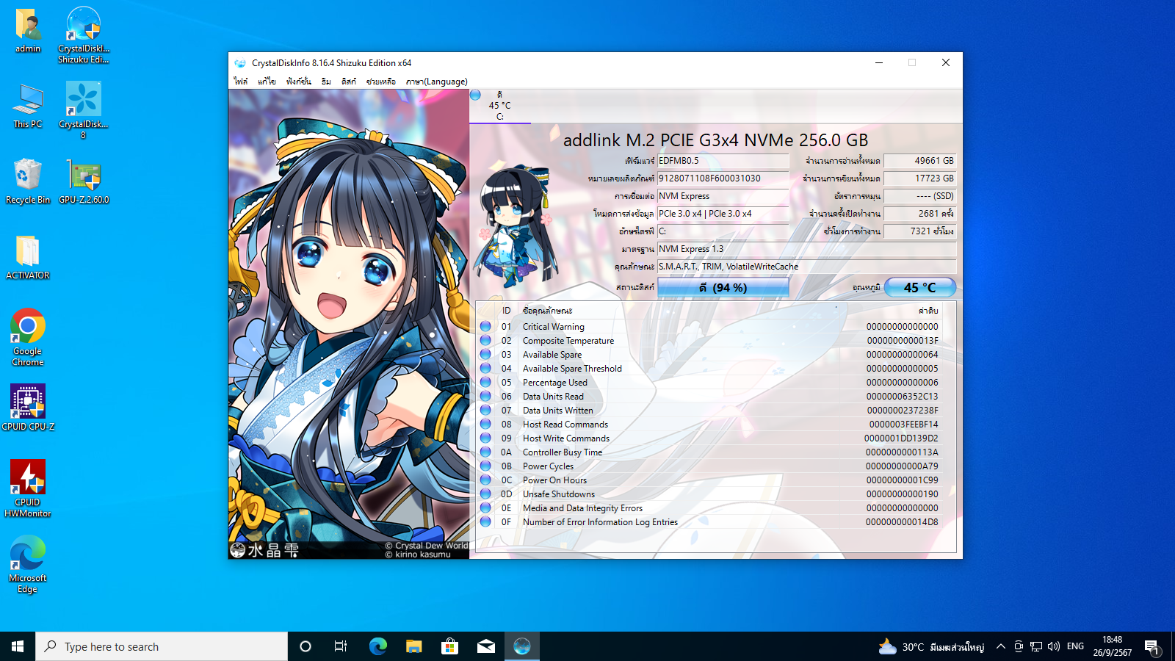This screenshot has height=661, width=1175.
Task: Click the status orb for Data Units Written
Action: (485, 410)
